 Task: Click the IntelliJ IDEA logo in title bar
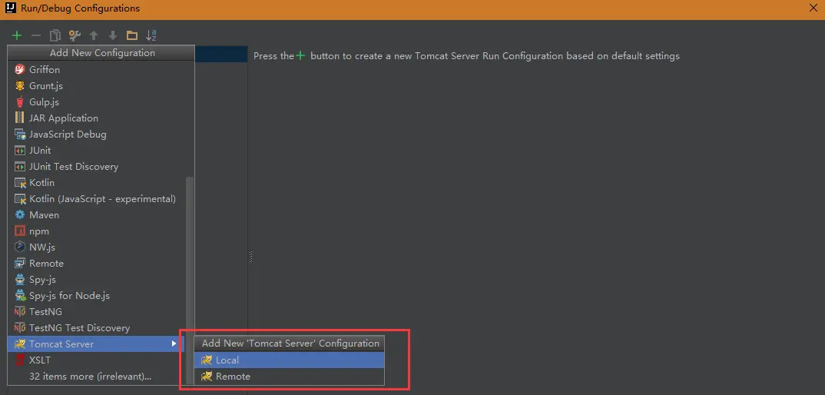tap(10, 8)
